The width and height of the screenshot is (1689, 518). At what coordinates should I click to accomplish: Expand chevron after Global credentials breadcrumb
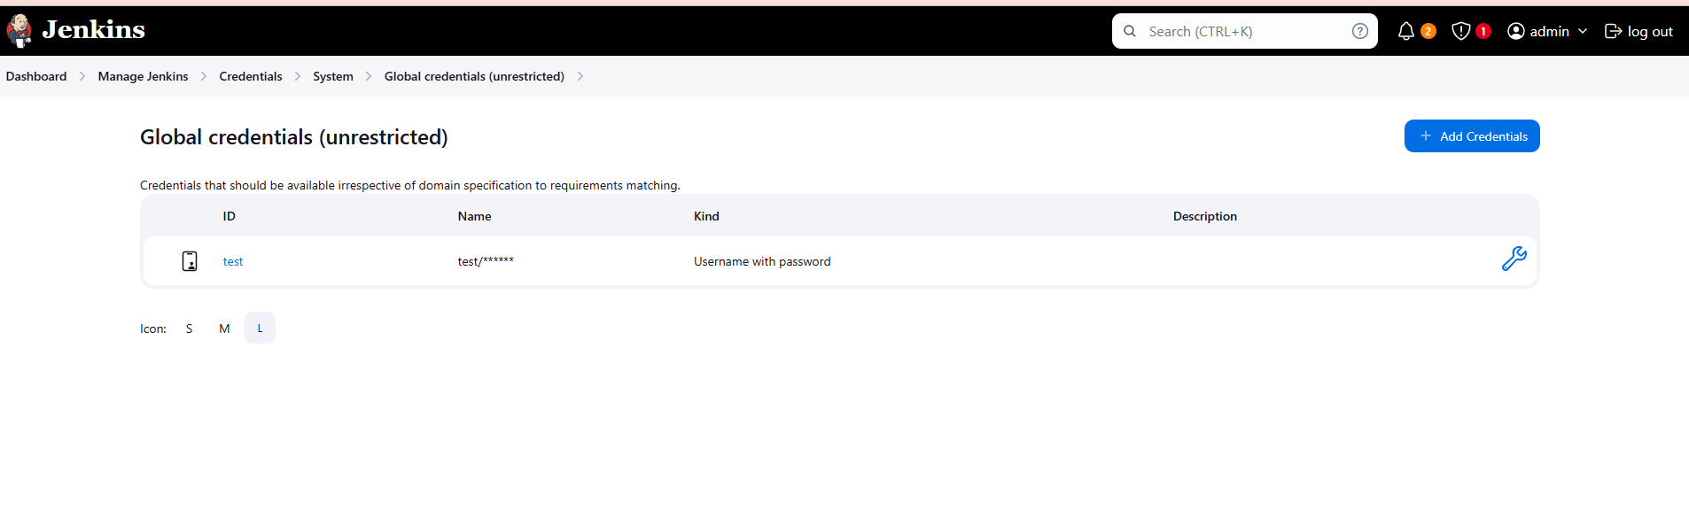pos(580,77)
